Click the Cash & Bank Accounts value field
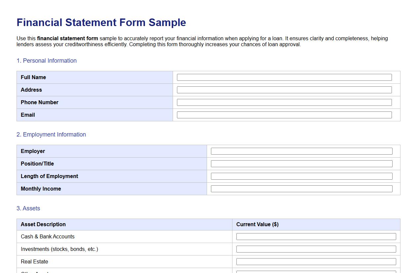The image size is (417, 273). (316, 236)
